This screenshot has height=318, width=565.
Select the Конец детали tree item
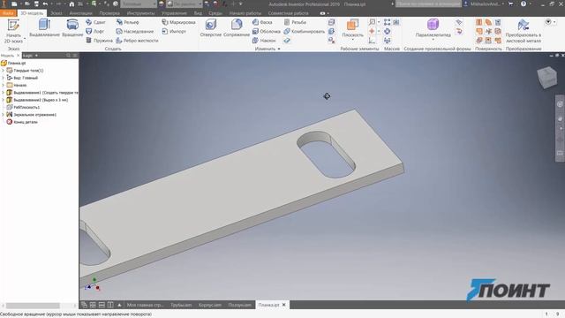(x=22, y=122)
